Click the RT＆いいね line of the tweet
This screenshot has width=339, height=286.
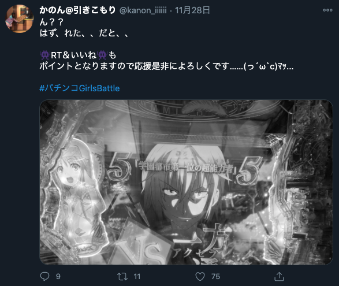coord(78,55)
